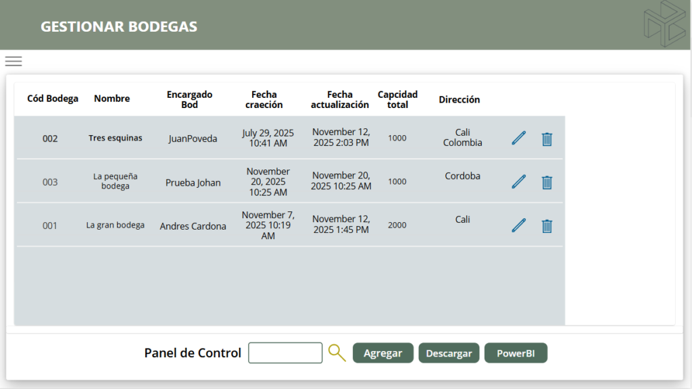Edit the La gran bodega row
The height and width of the screenshot is (389, 692).
point(518,226)
